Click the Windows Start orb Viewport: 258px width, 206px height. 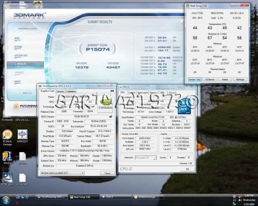coord(6,199)
